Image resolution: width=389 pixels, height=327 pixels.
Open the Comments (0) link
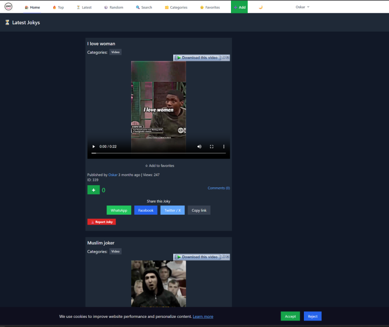point(219,188)
